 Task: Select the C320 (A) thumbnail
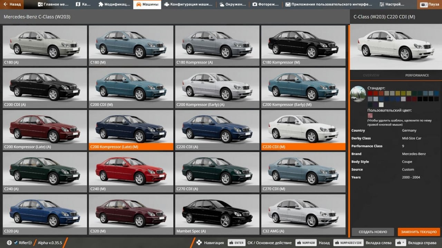click(45, 214)
